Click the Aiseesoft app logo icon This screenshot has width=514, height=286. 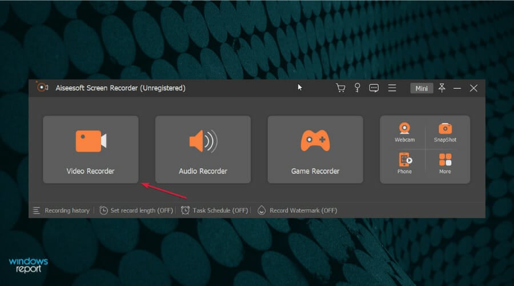pos(42,88)
